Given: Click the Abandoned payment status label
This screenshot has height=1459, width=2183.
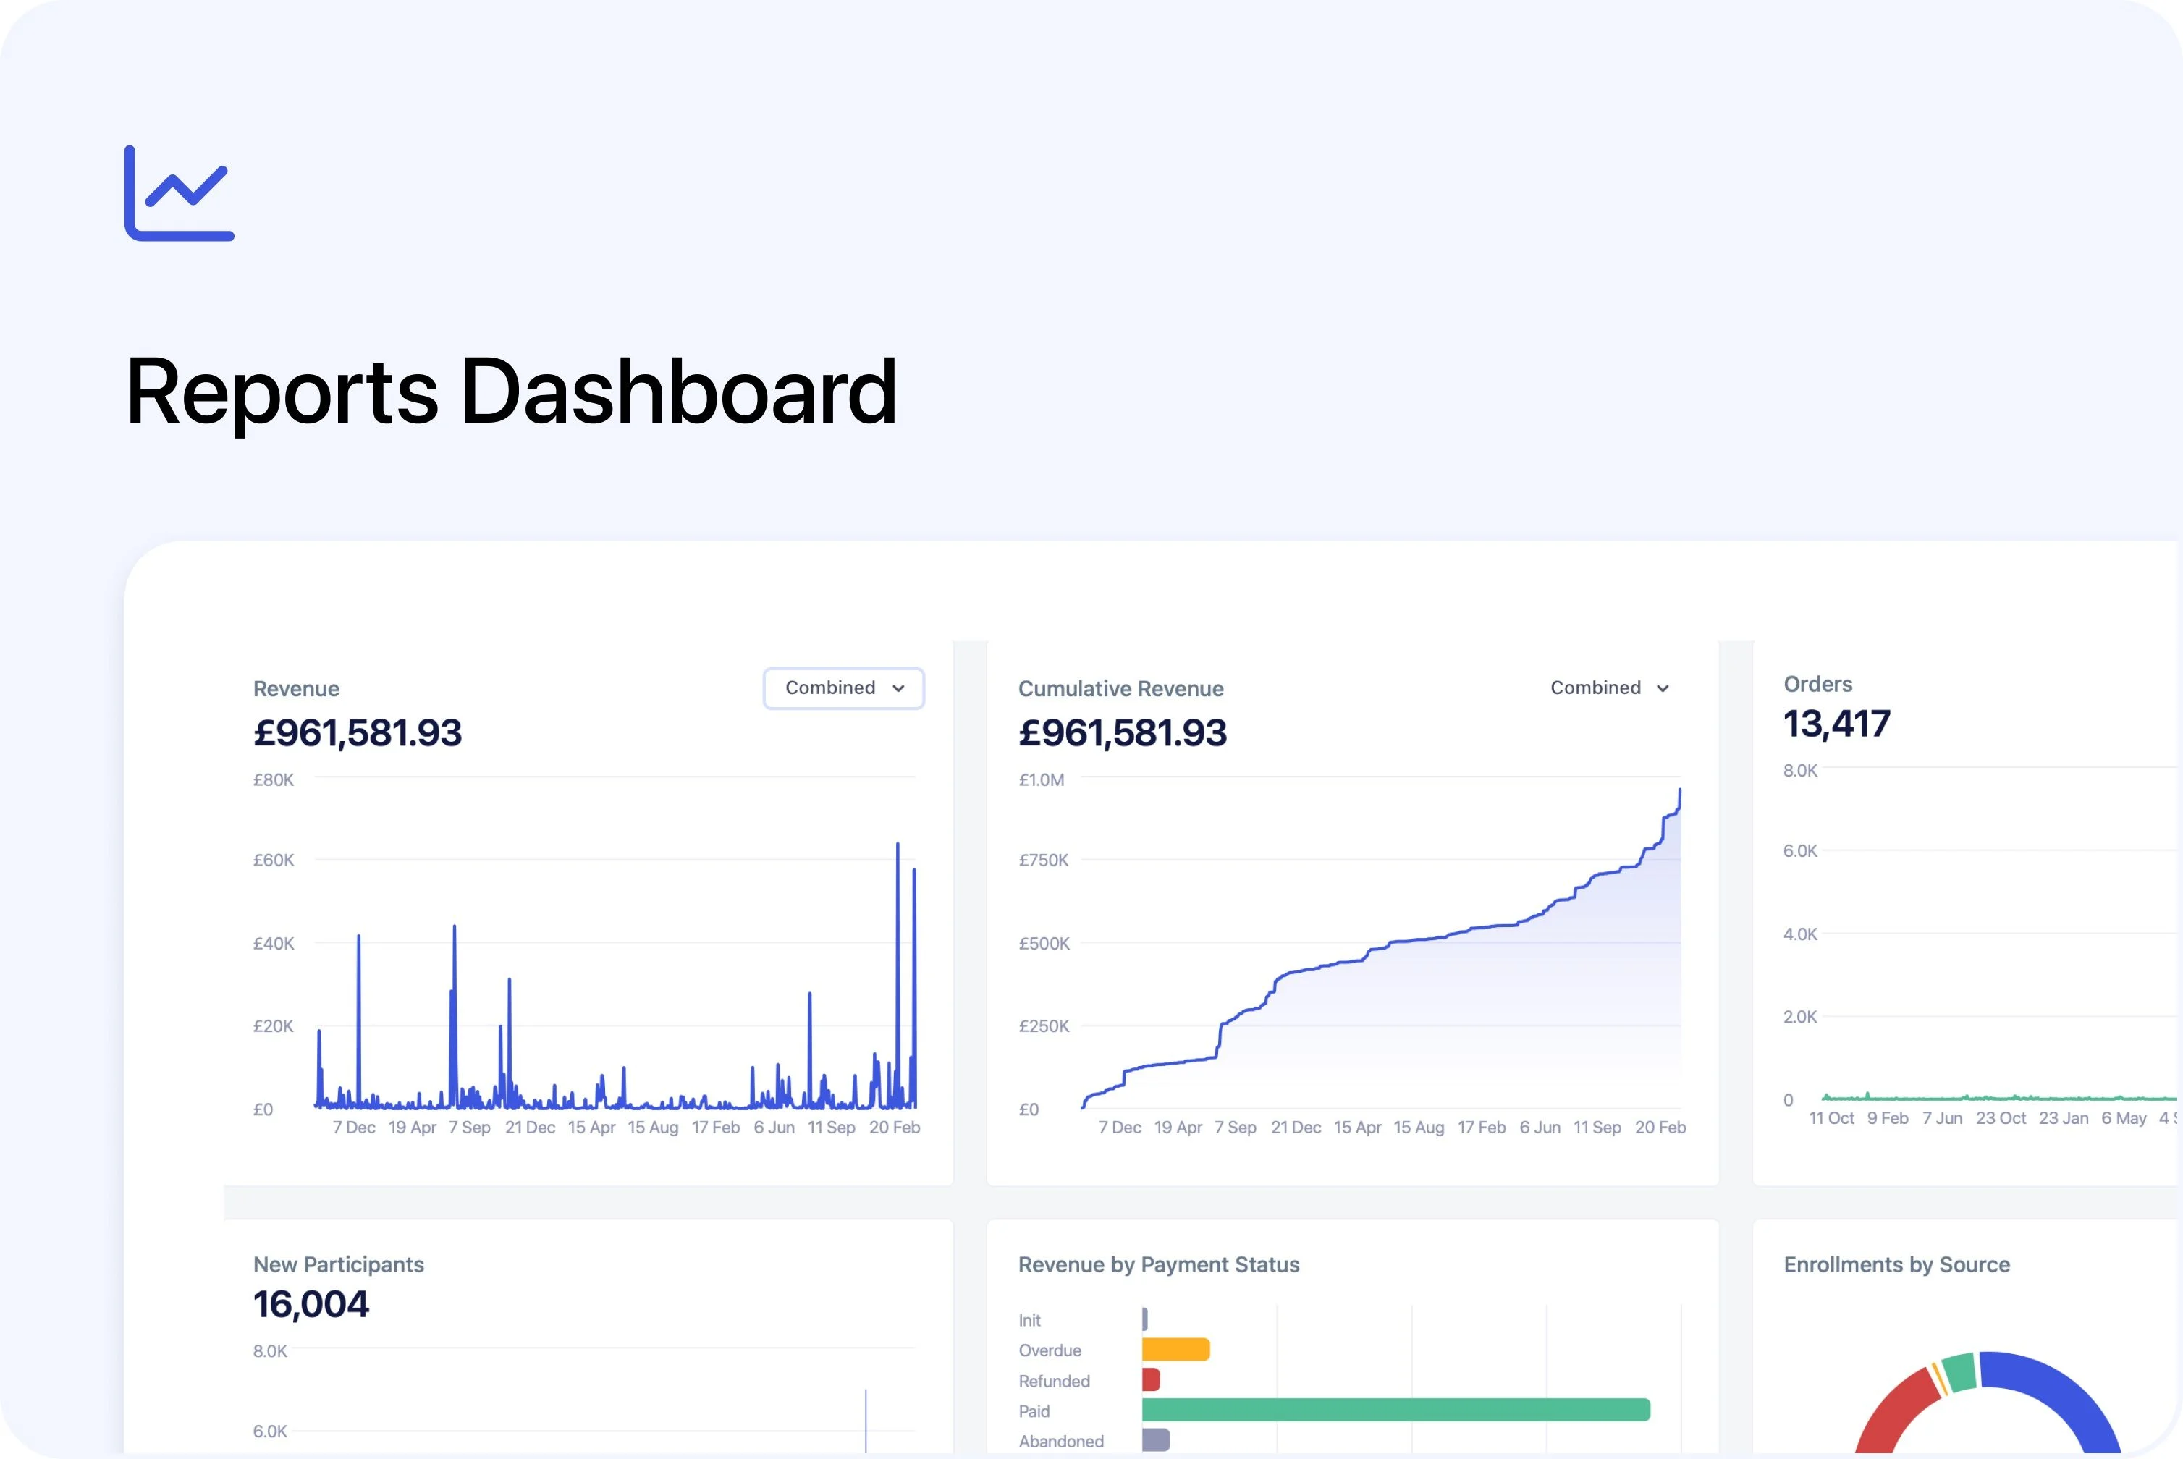Looking at the screenshot, I should pyautogui.click(x=1061, y=1442).
